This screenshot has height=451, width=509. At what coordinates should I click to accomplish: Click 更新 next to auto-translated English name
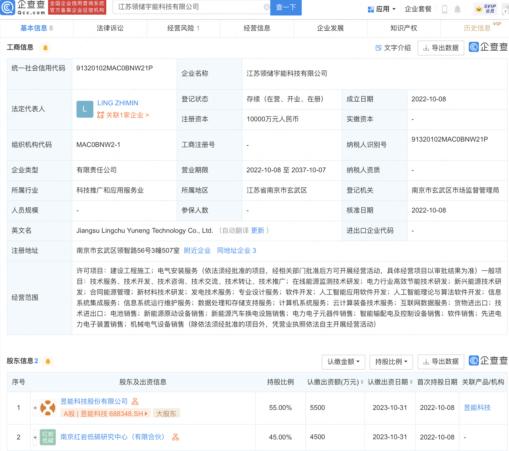tap(258, 231)
